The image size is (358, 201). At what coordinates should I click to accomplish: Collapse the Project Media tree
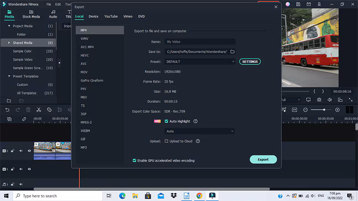point(9,26)
